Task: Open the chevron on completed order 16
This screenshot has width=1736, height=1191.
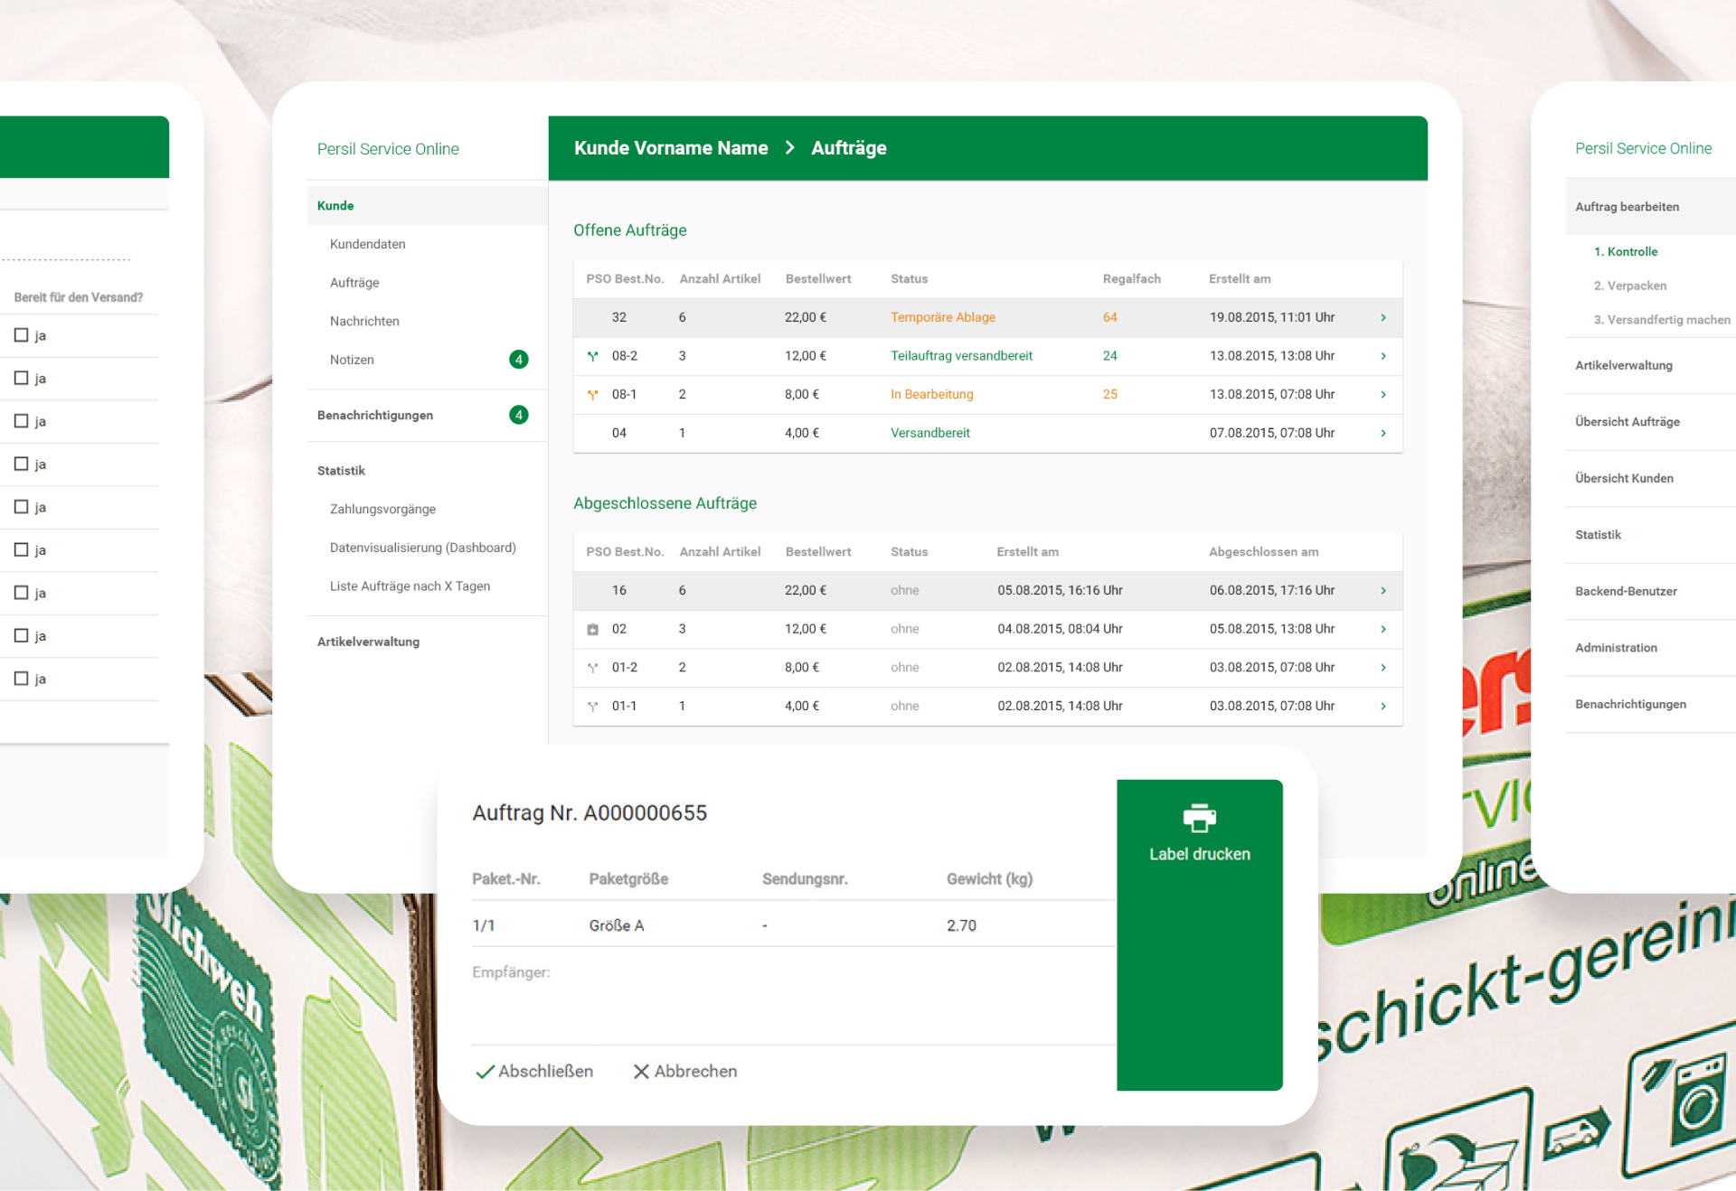Action: point(1382,590)
